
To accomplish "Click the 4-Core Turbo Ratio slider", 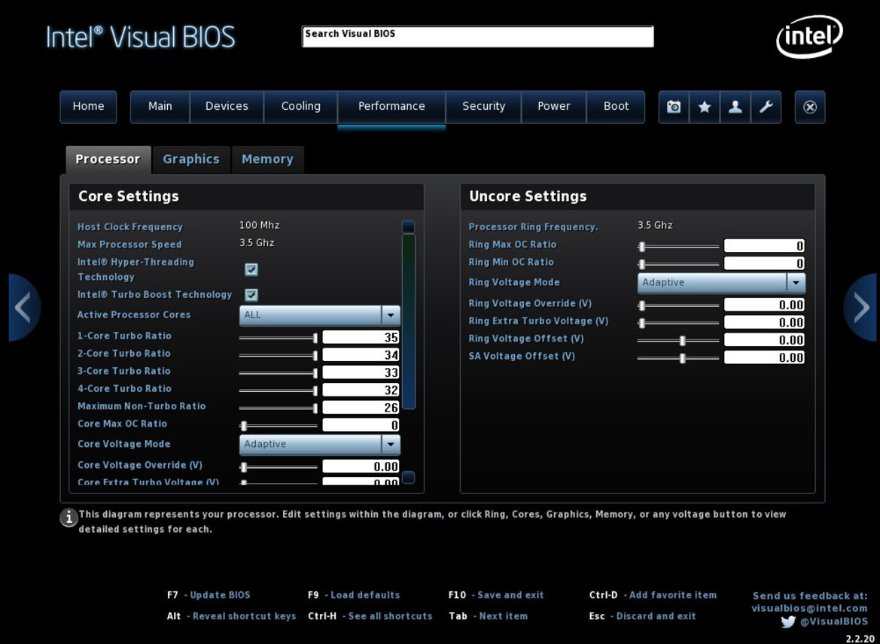I will tap(279, 390).
